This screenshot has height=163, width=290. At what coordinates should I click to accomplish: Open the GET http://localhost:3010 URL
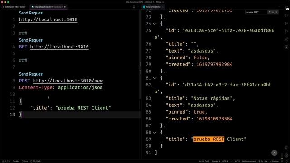[x=59, y=47]
